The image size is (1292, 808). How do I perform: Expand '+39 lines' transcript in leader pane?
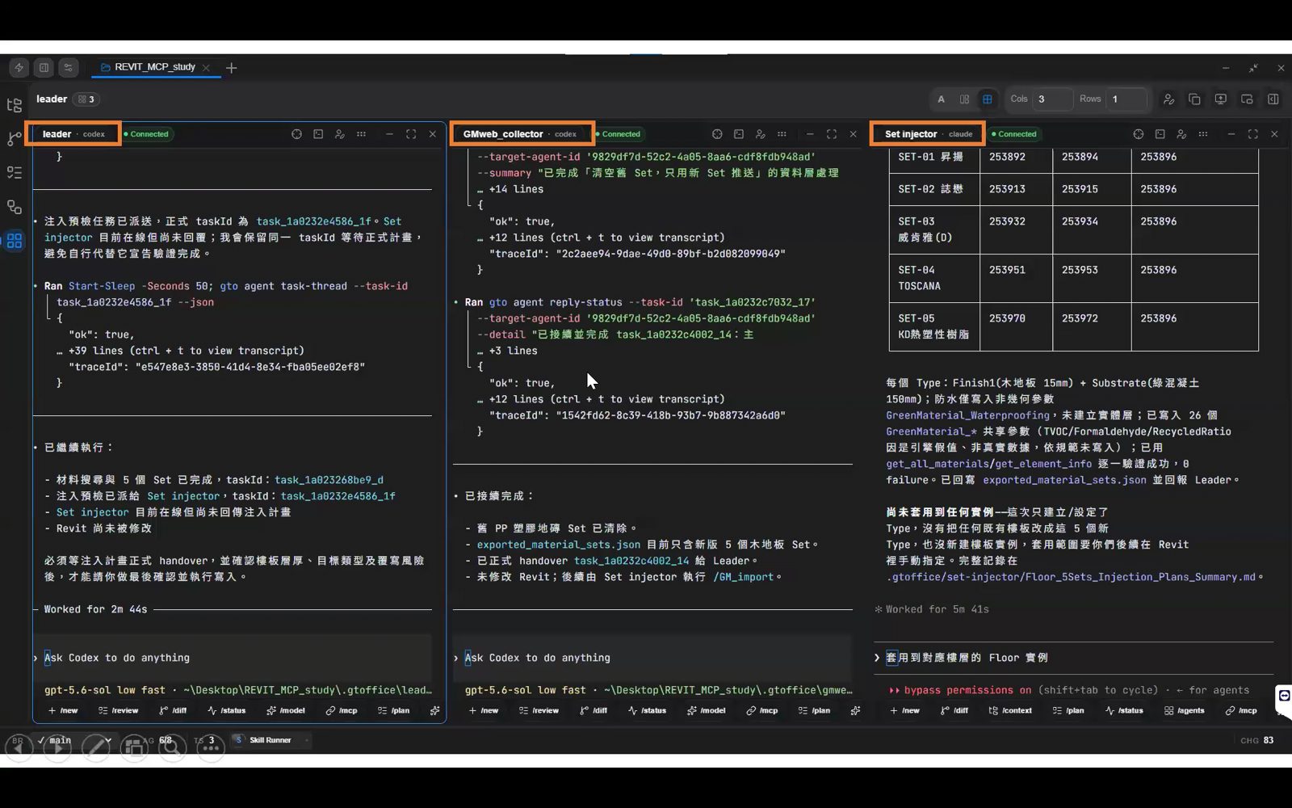pos(186,351)
